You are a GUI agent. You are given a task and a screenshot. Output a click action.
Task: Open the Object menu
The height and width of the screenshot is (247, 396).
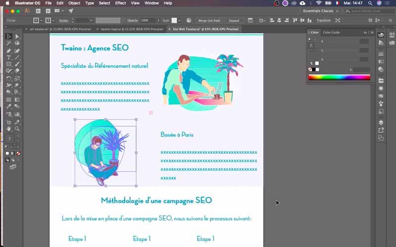tap(74, 3)
